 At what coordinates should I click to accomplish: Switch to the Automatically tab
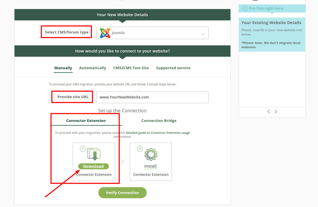pos(92,68)
